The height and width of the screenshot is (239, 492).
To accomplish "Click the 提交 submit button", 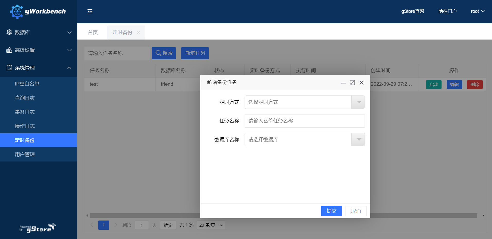I will (331, 211).
